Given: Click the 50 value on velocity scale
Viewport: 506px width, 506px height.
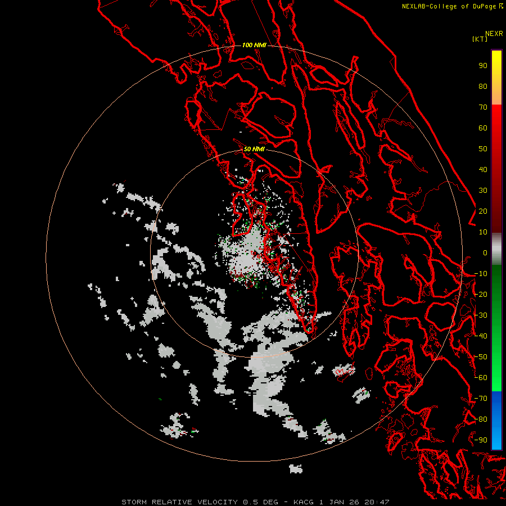Looking at the screenshot, I should (483, 149).
